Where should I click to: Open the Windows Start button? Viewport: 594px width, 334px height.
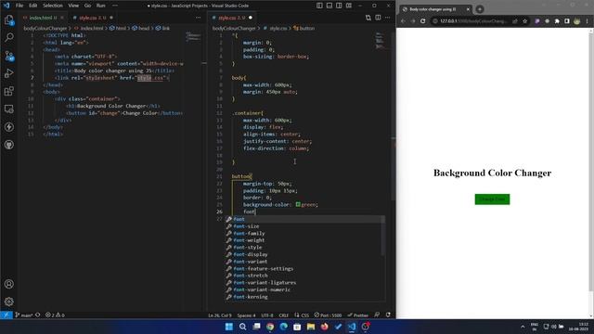click(x=229, y=327)
